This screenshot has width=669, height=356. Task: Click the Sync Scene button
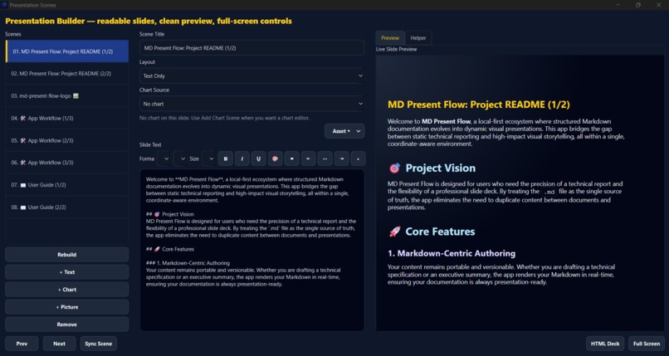tap(99, 344)
